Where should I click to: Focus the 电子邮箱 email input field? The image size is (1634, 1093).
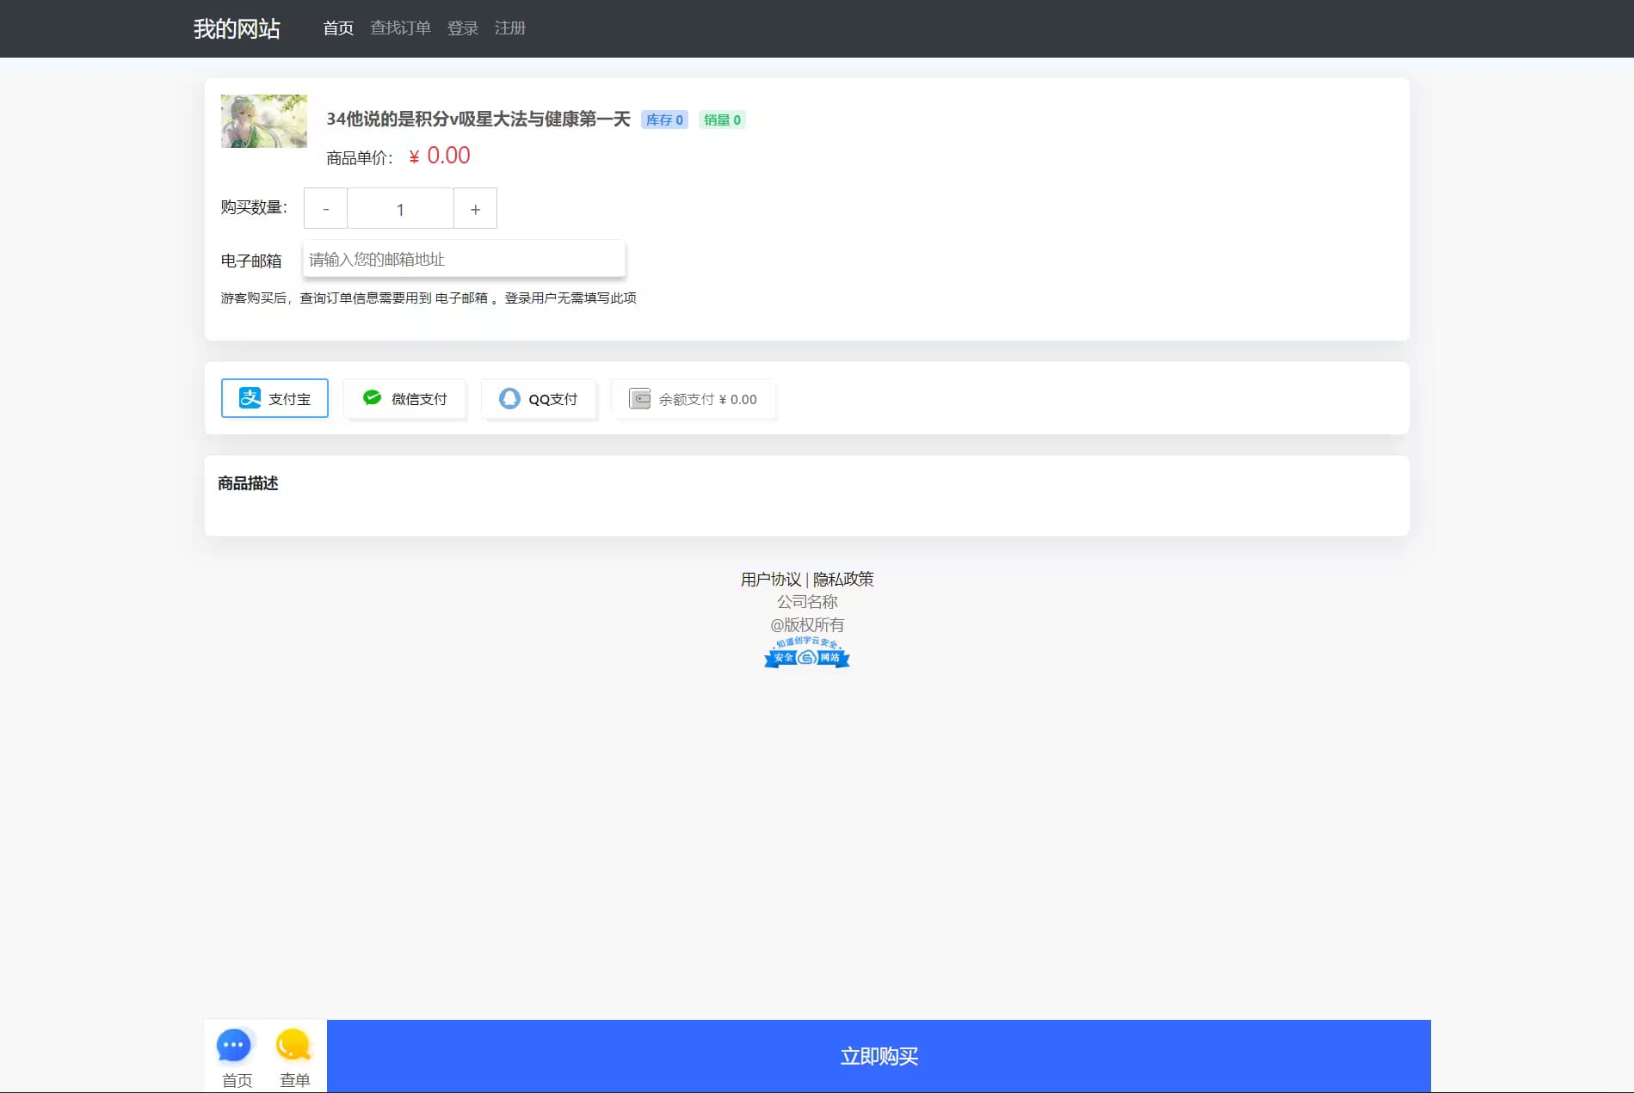(x=464, y=259)
